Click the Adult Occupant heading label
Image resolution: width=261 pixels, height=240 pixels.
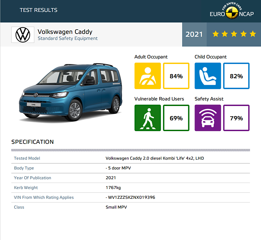point(151,57)
